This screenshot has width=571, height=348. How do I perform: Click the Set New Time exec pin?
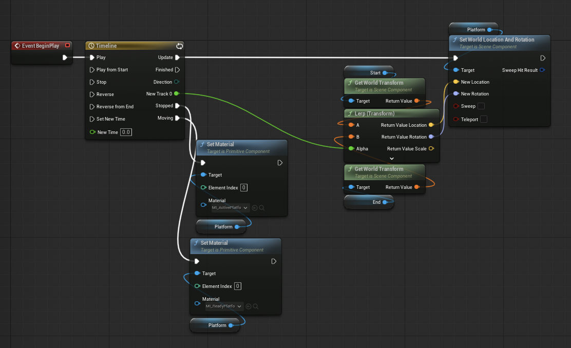[92, 119]
